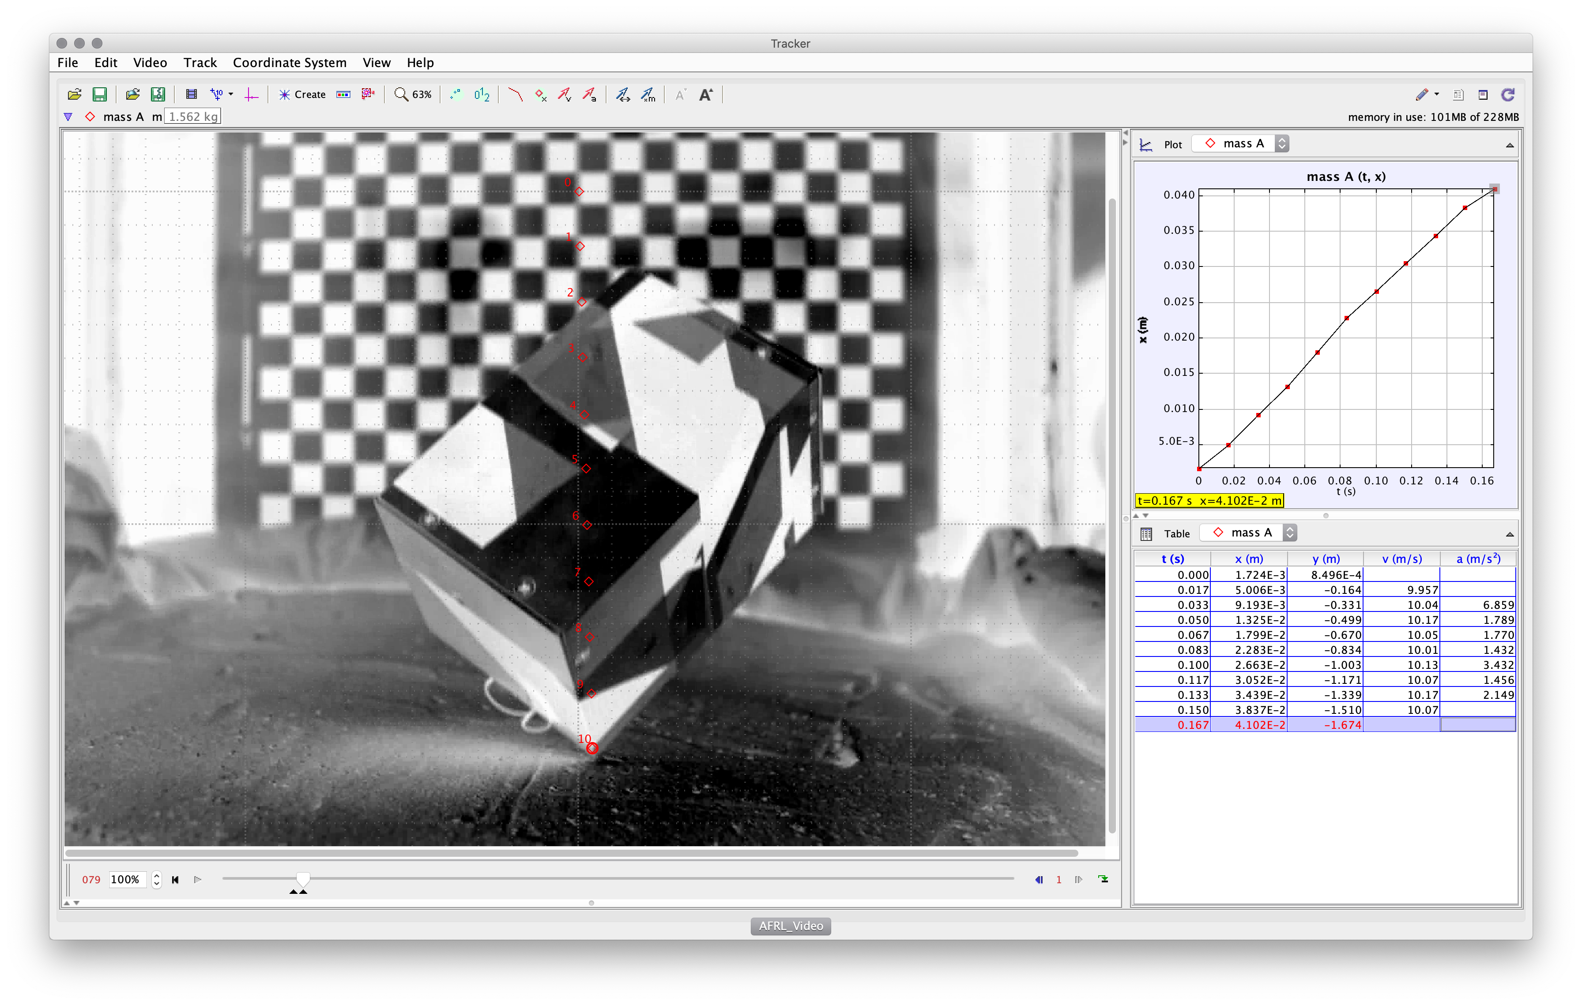
Task: Open the Create track button
Action: pyautogui.click(x=302, y=94)
